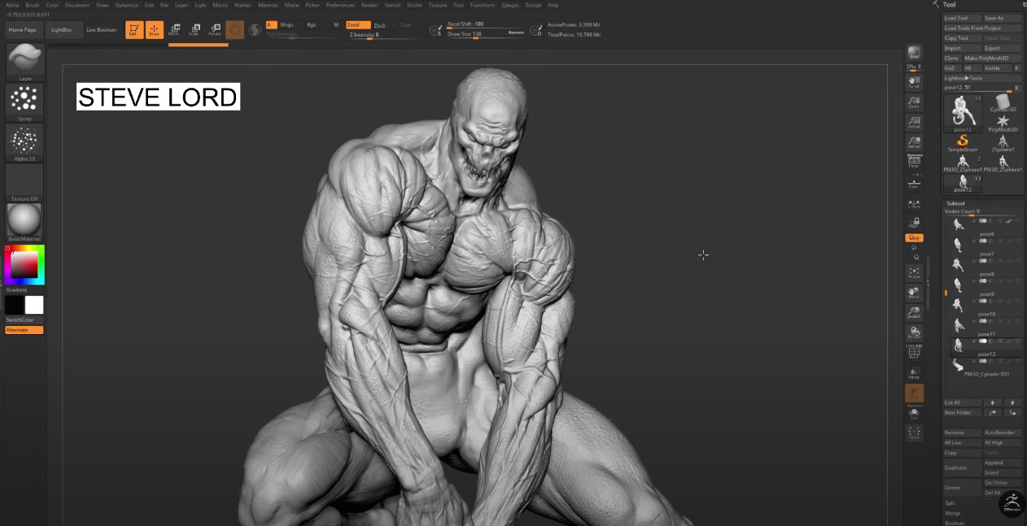This screenshot has height=526, width=1027.
Task: Activate the Scale transform tool
Action: pyautogui.click(x=194, y=30)
